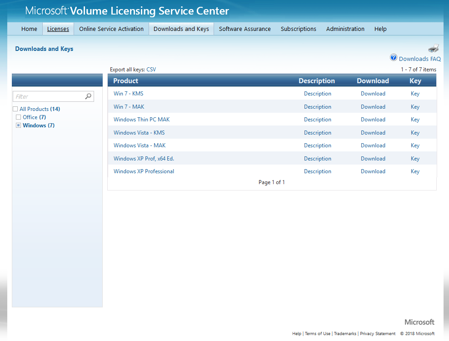This screenshot has width=449, height=341.
Task: Export all keys as CSV
Action: coord(151,70)
